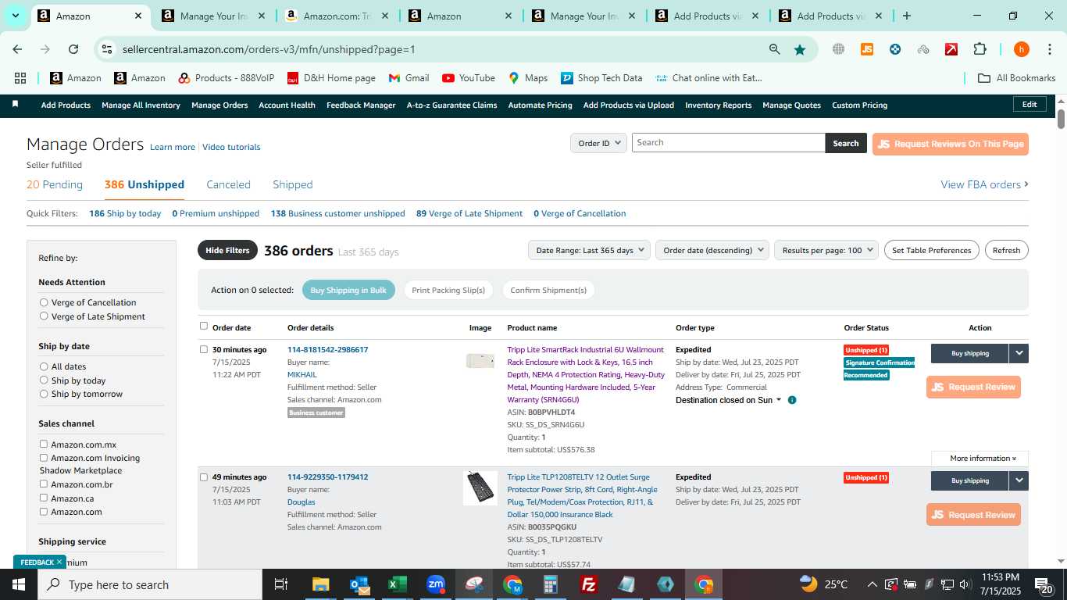The height and width of the screenshot is (600, 1067).
Task: Select the Verge of Late Shipment radio button
Action: [44, 316]
